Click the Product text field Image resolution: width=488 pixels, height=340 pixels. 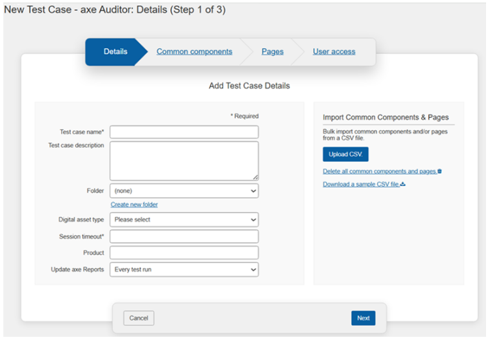point(184,252)
